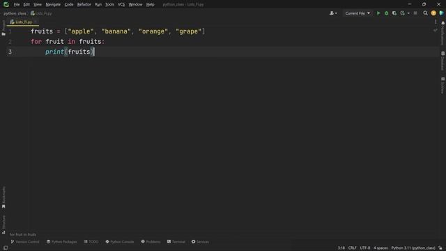Open the Problems tool window
Viewport: 446px width, 251px height.
[x=151, y=242]
